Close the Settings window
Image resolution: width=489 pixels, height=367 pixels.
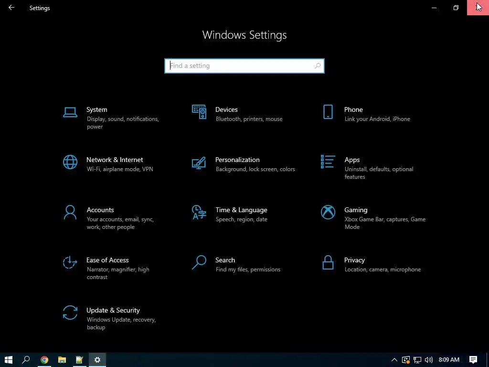(478, 8)
